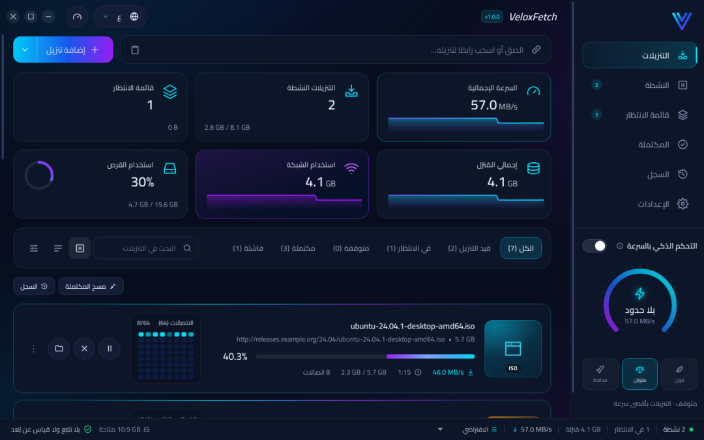
Task: Select the فاشلة (1) filter tab
Action: click(248, 248)
